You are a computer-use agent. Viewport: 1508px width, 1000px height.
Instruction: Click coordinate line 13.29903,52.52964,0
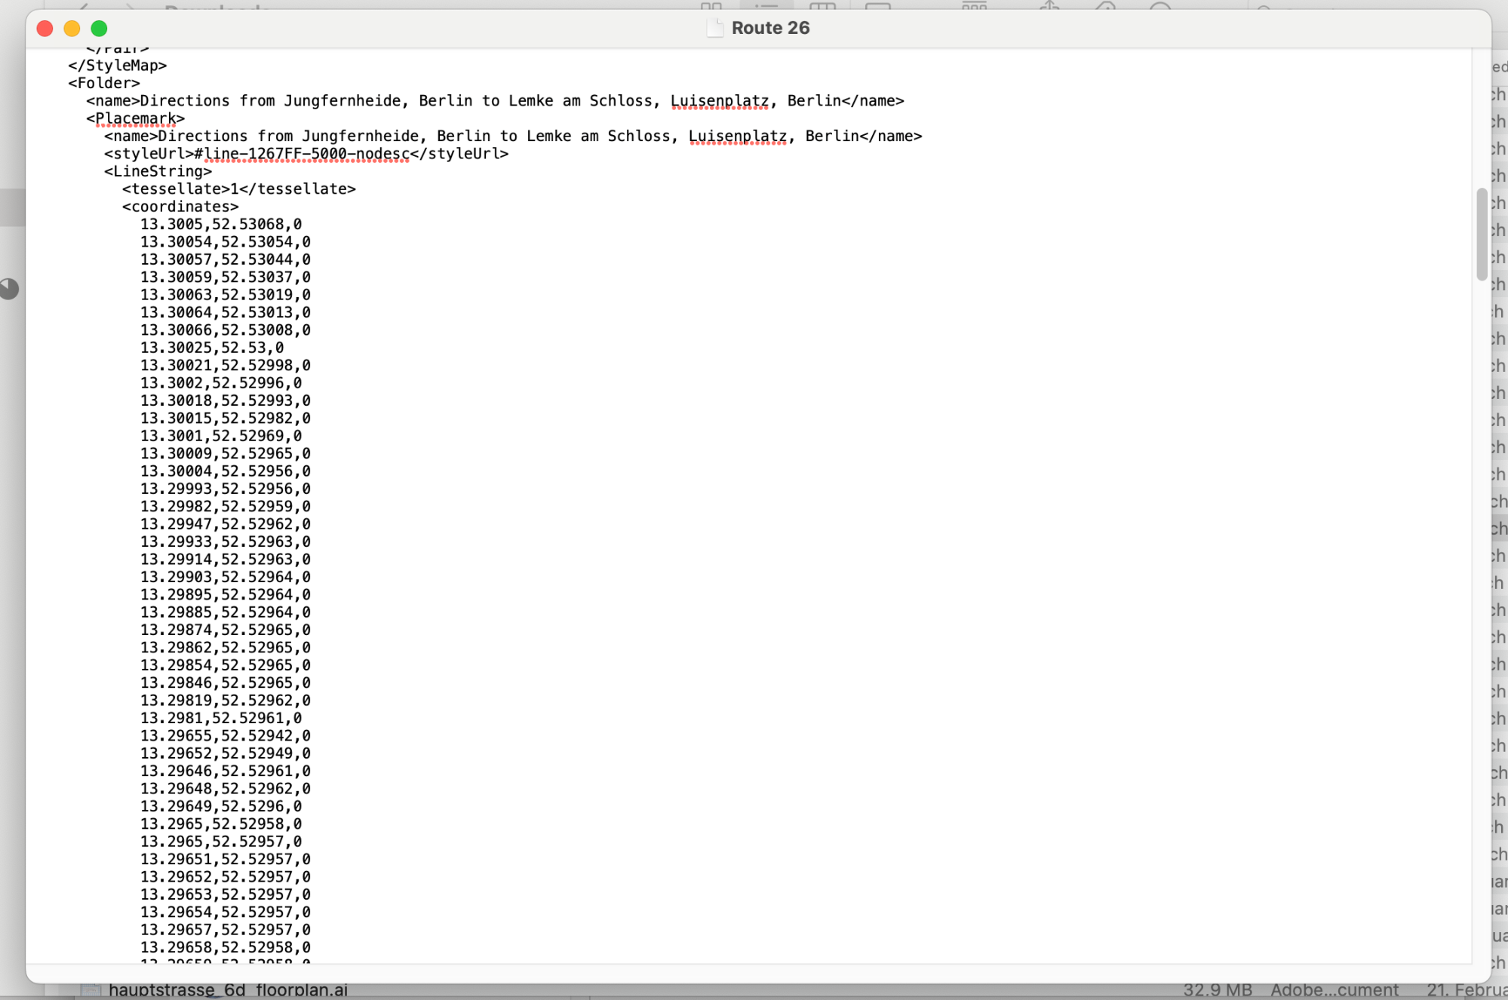click(226, 578)
